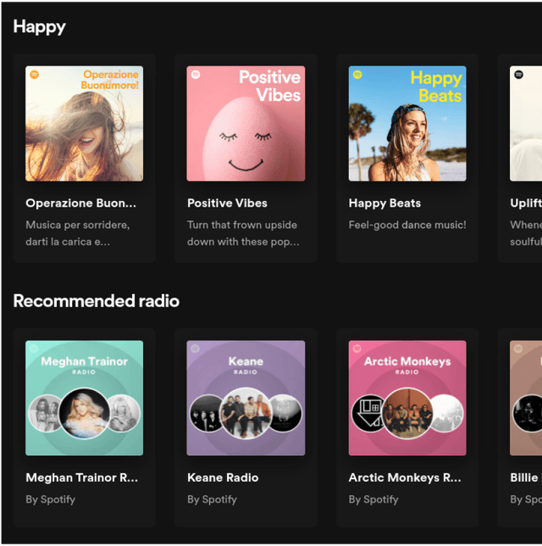Image resolution: width=542 pixels, height=546 pixels.
Task: Select the 'Arctic Monkeys R...' title
Action: (405, 477)
